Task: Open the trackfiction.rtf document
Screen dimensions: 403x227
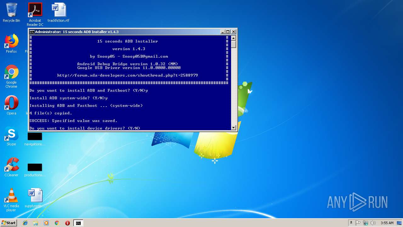Action: coord(59,13)
